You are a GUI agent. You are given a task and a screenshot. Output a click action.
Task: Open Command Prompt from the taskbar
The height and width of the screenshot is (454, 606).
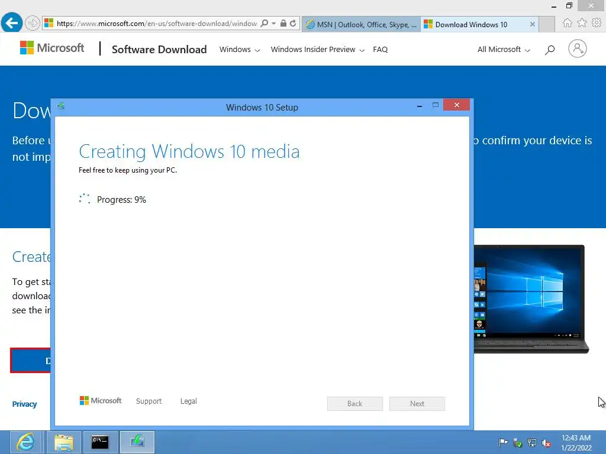click(99, 442)
